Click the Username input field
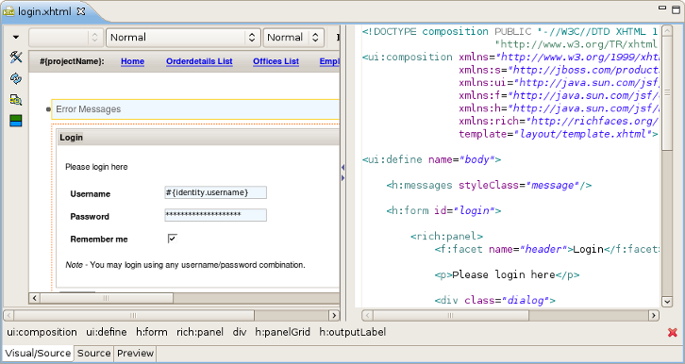685x364 pixels. pyautogui.click(x=216, y=192)
